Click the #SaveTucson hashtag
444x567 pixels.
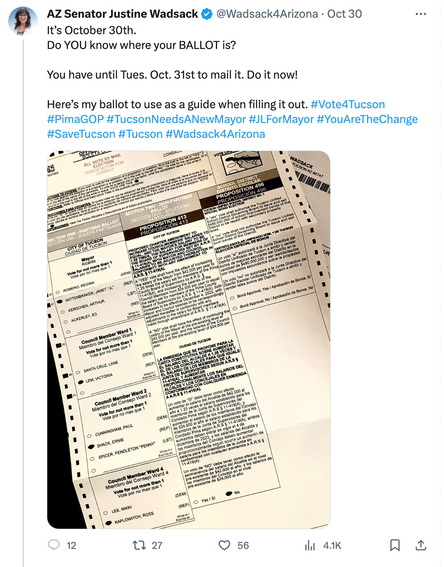click(x=81, y=134)
